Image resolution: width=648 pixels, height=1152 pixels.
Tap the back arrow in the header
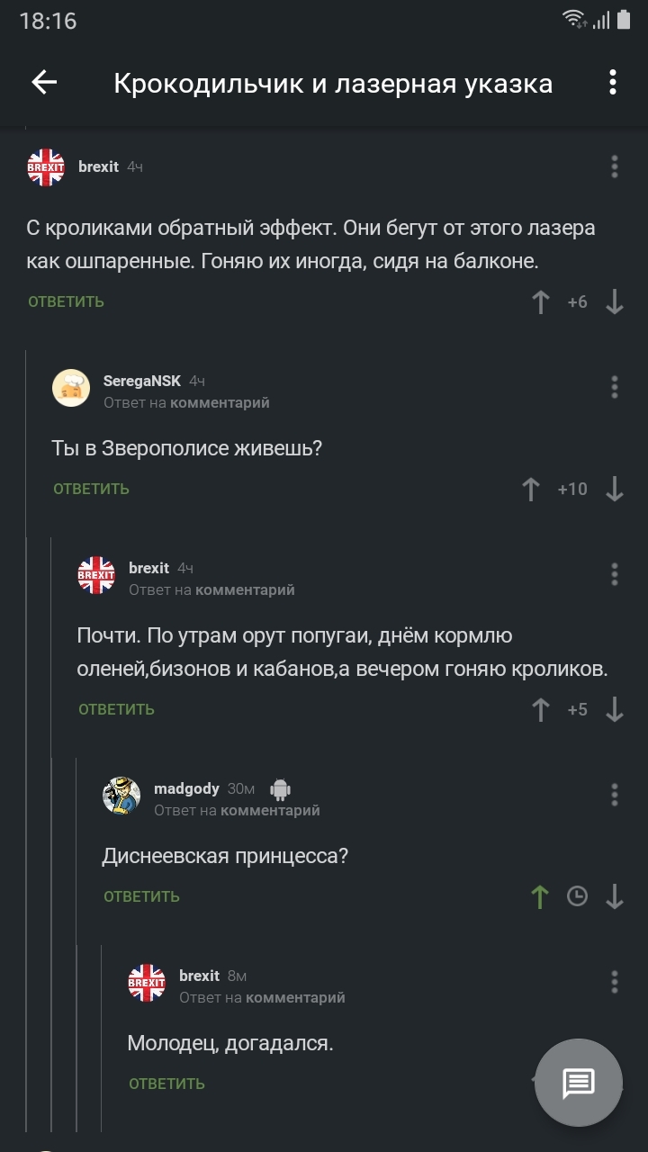44,83
